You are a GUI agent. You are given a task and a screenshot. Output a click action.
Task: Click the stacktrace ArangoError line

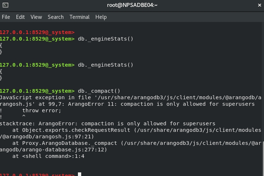pos(107,123)
